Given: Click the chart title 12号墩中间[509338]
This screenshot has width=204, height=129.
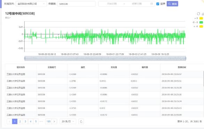Looking at the screenshot, I should [20, 14].
